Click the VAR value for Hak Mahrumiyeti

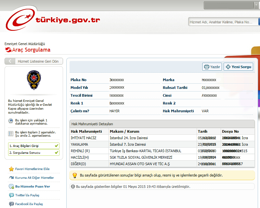click(x=205, y=111)
